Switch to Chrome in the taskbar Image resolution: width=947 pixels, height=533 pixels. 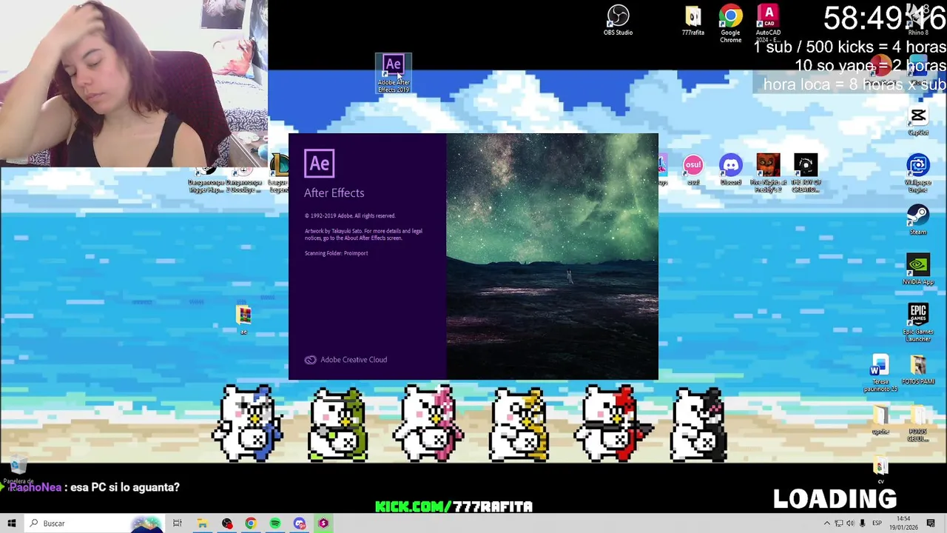(x=251, y=523)
